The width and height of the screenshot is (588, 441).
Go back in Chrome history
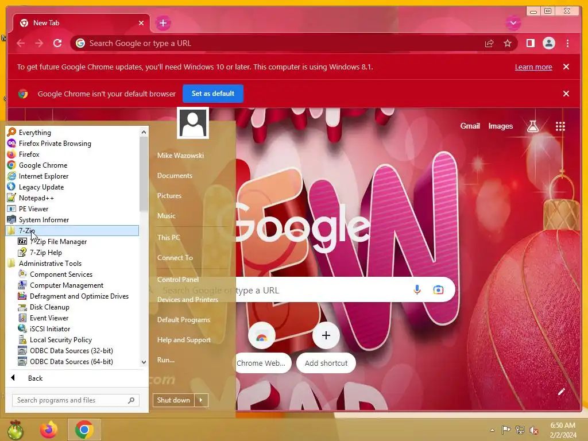click(21, 43)
